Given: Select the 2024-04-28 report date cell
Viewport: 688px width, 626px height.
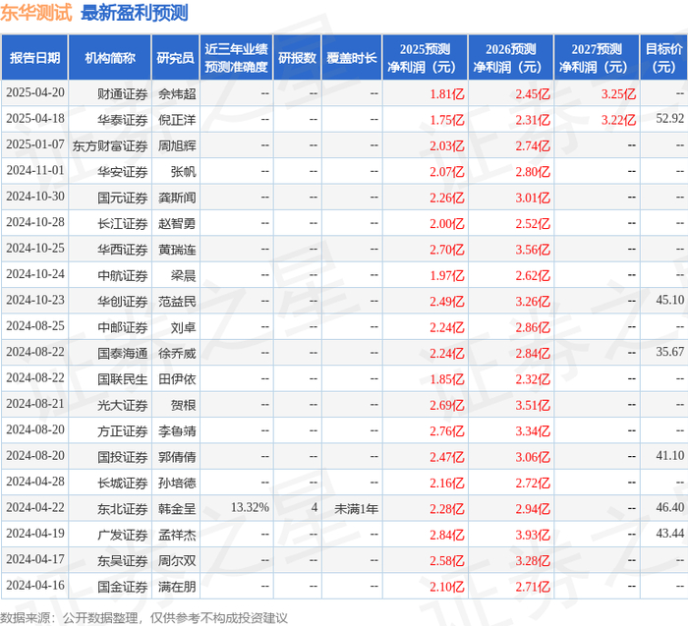Looking at the screenshot, I should 35,482.
